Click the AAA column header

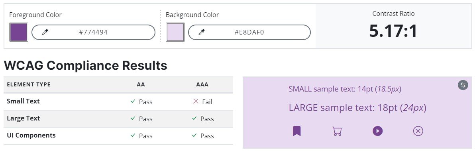[x=202, y=85]
